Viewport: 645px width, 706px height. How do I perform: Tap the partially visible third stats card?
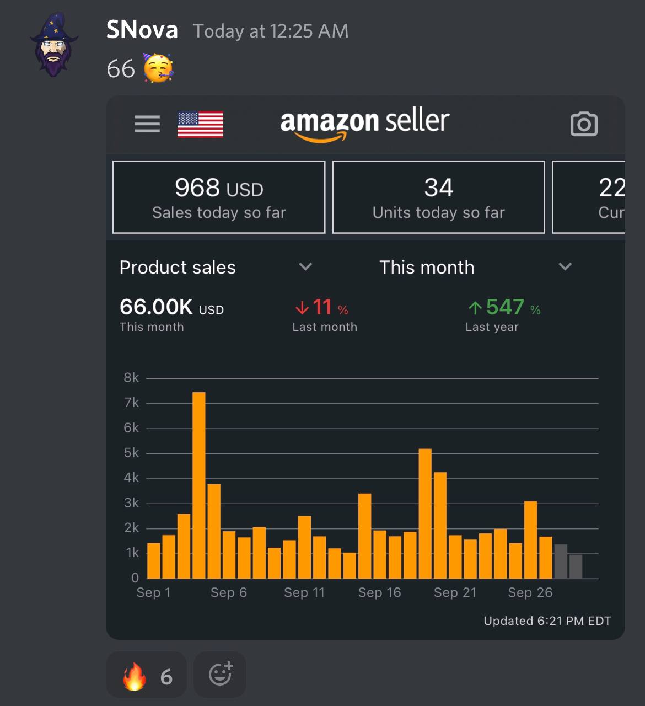coord(589,197)
